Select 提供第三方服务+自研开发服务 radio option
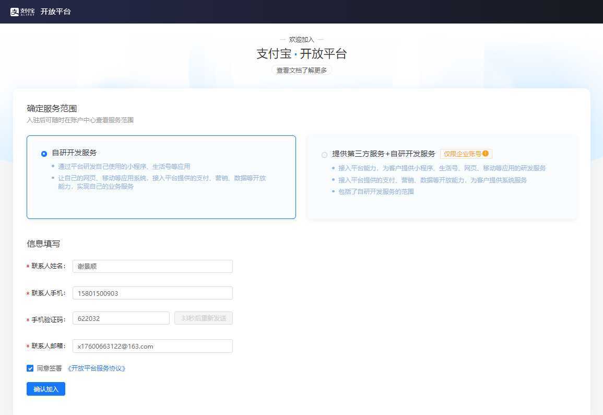 pyautogui.click(x=324, y=155)
